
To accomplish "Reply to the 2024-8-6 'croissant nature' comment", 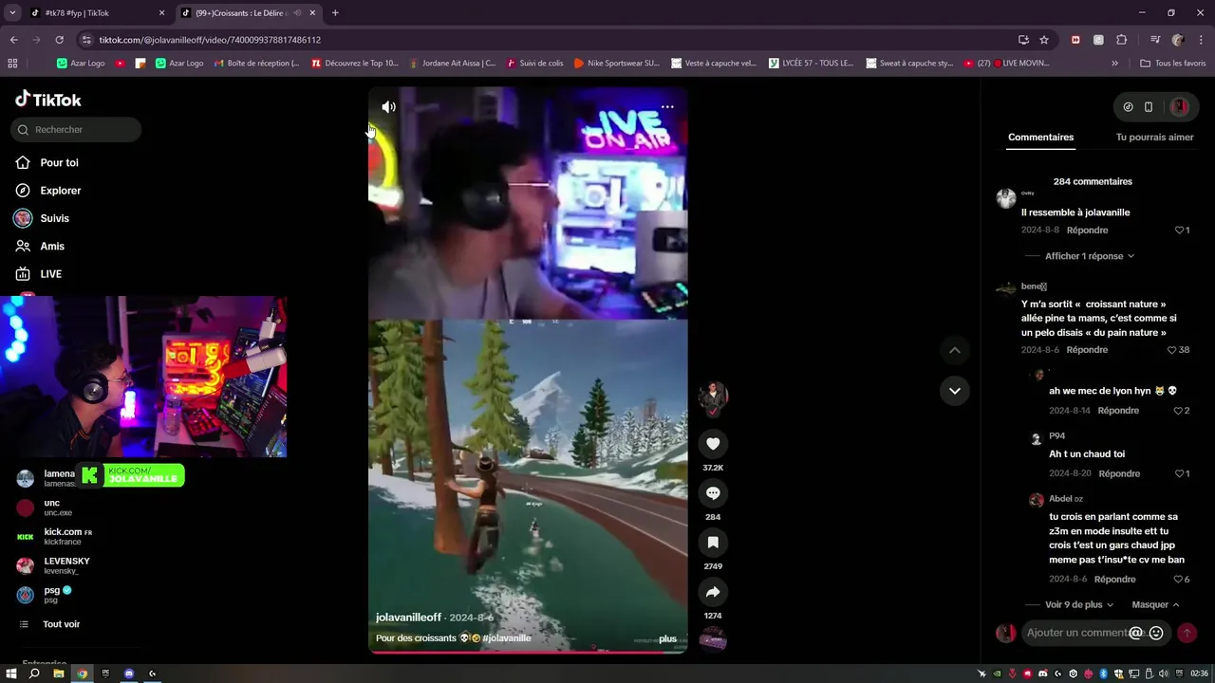I will tap(1087, 350).
